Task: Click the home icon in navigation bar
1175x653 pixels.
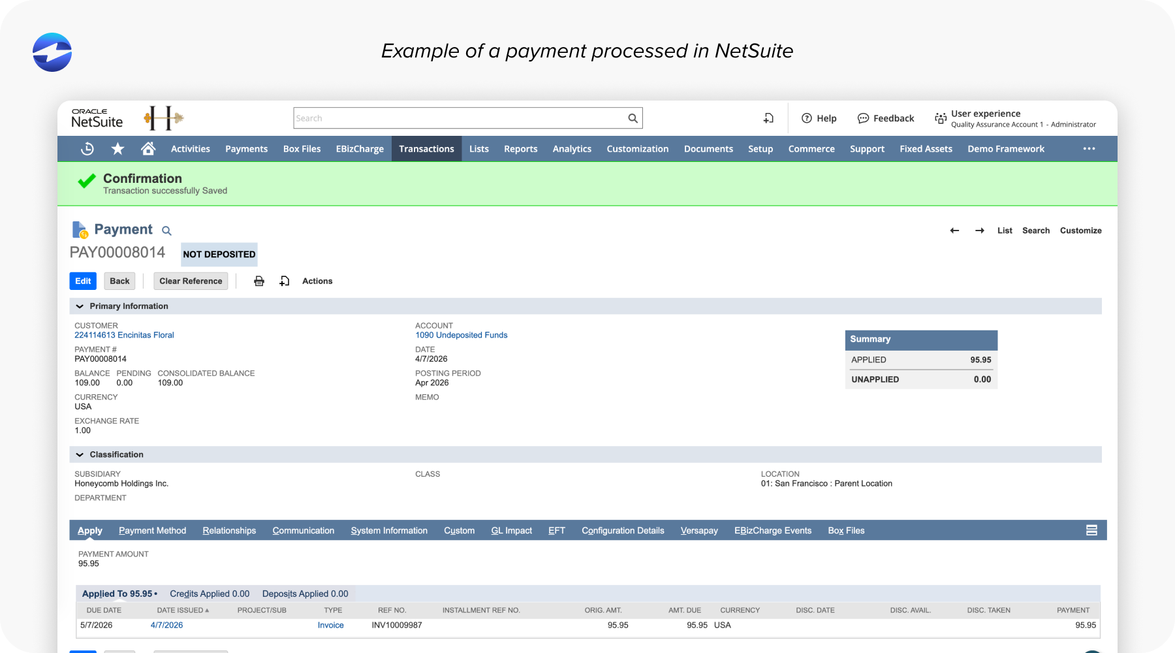Action: click(x=148, y=148)
